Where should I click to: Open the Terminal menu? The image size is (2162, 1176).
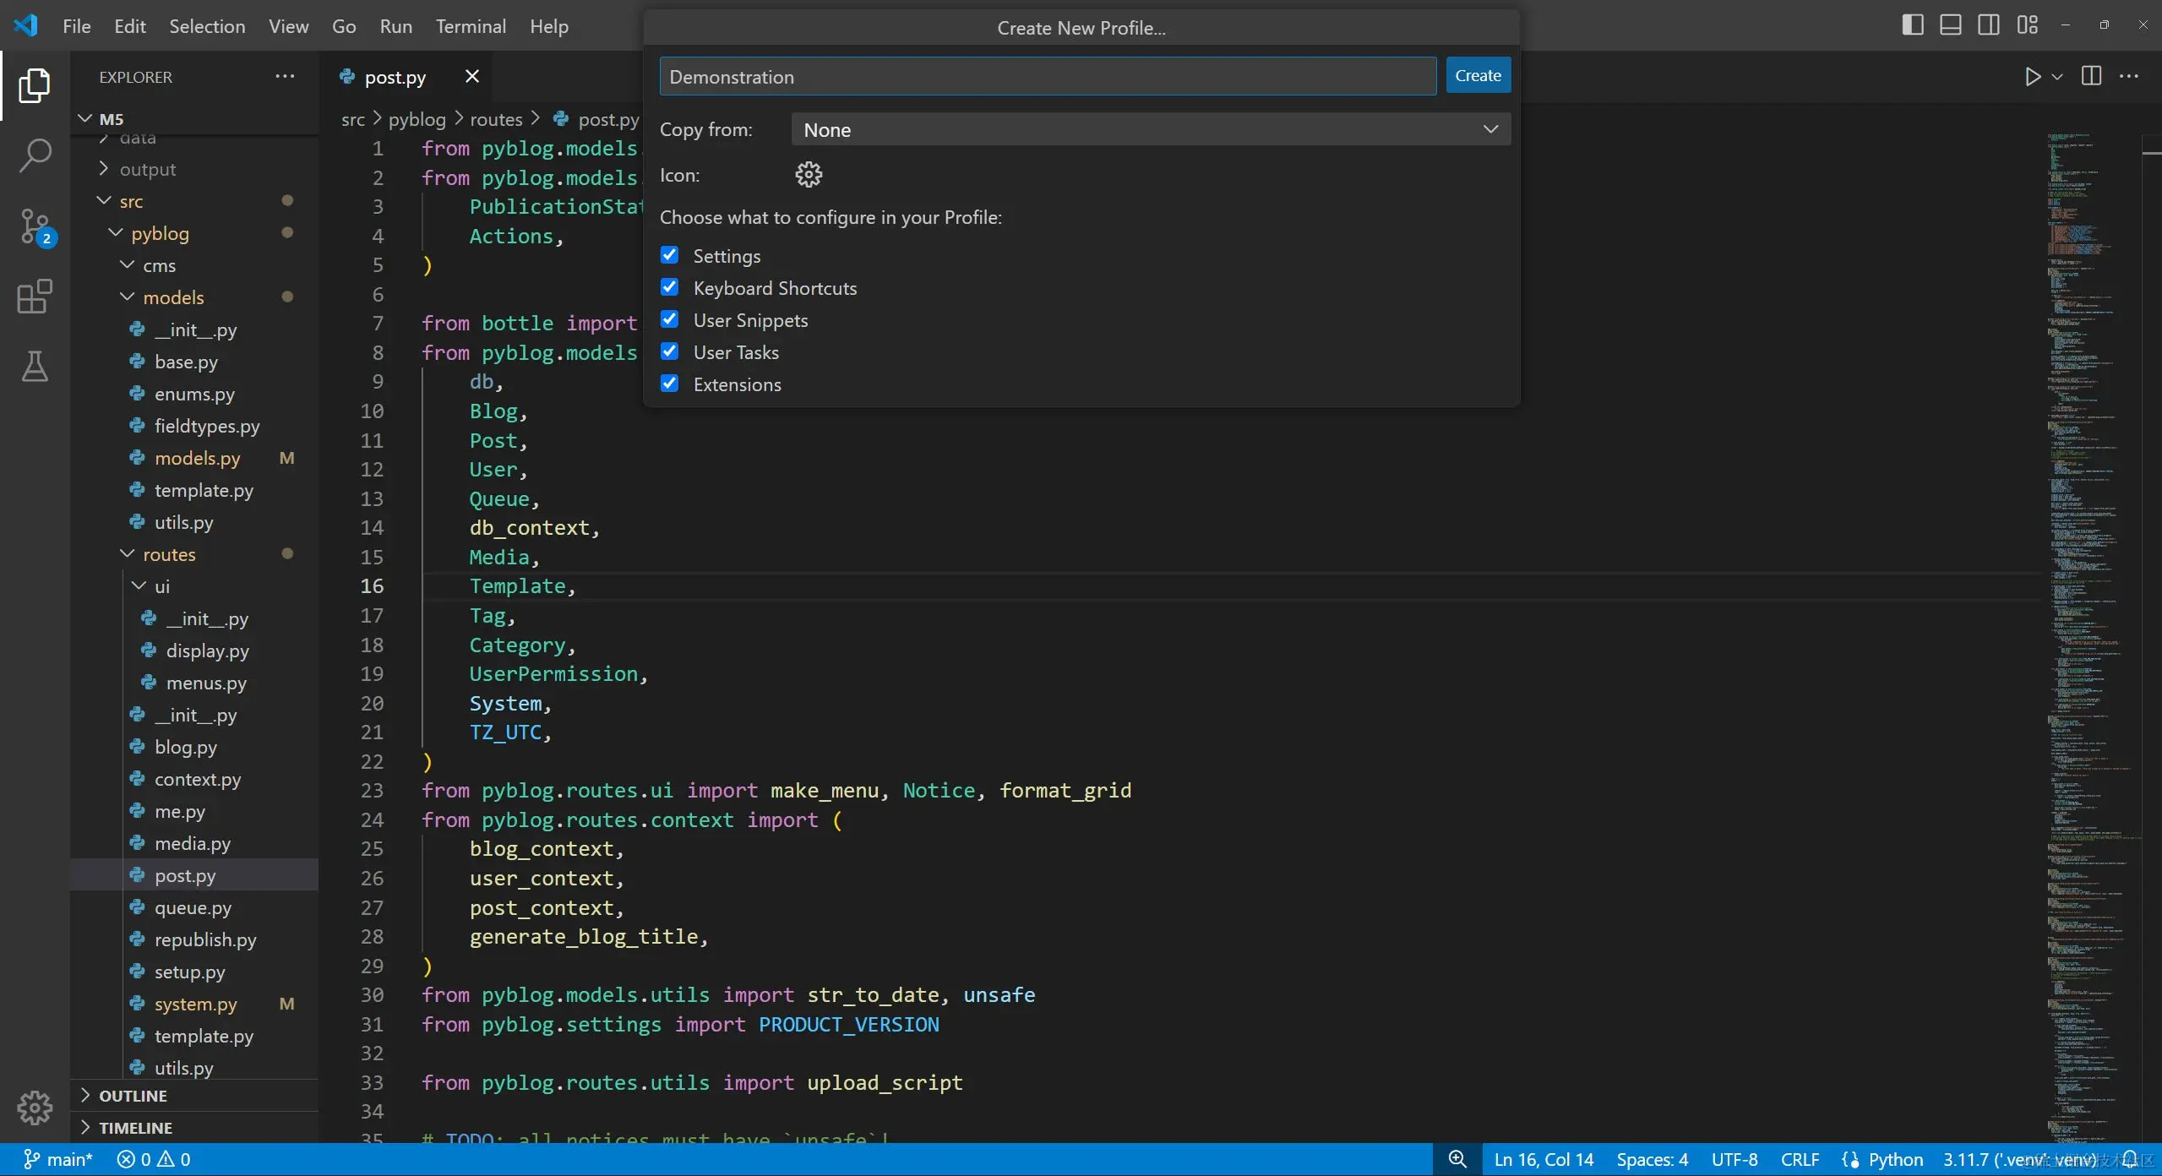471,26
